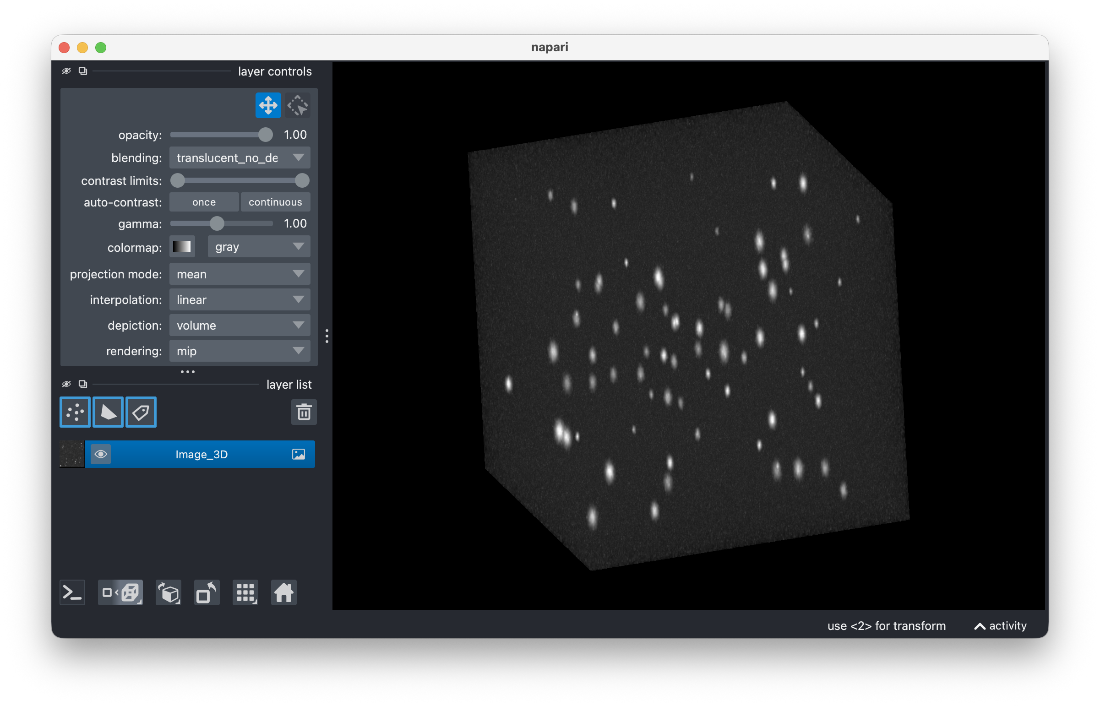Reset view with the home icon
Image resolution: width=1100 pixels, height=706 pixels.
[x=284, y=593]
